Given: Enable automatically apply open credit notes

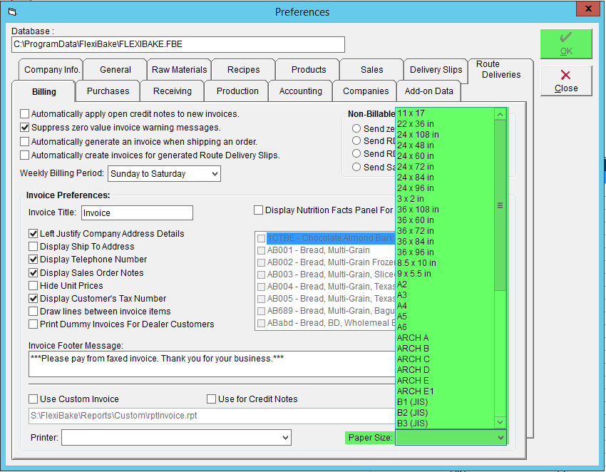Looking at the screenshot, I should [25, 113].
